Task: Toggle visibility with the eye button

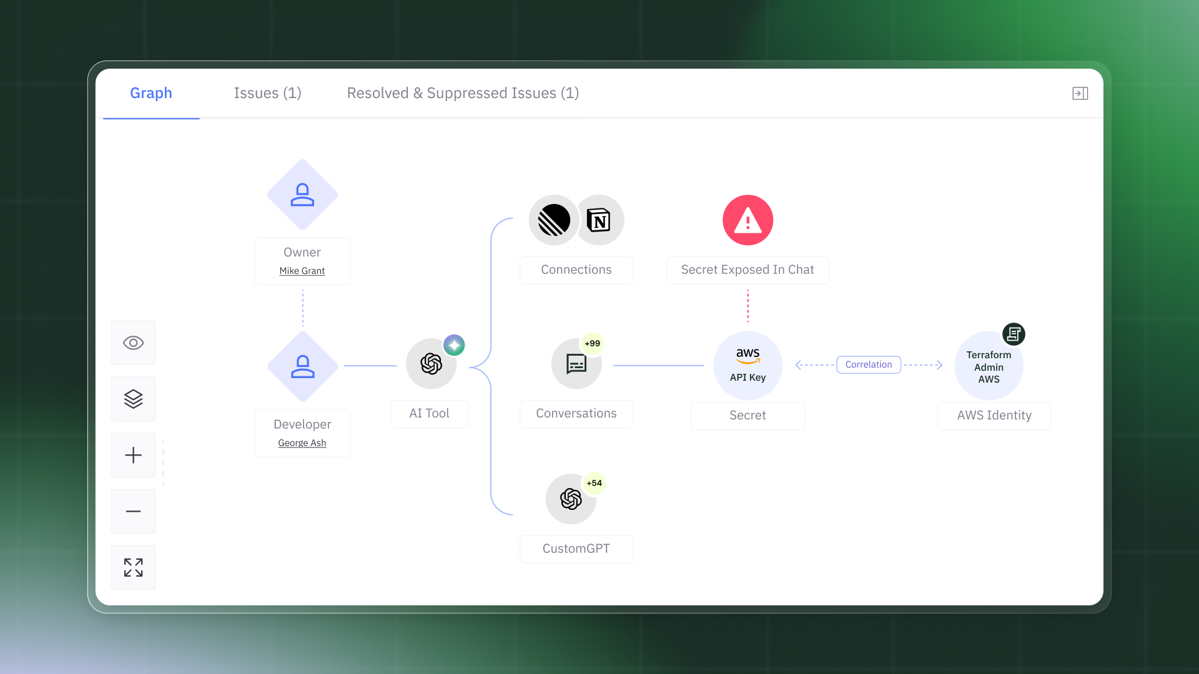Action: coord(133,343)
